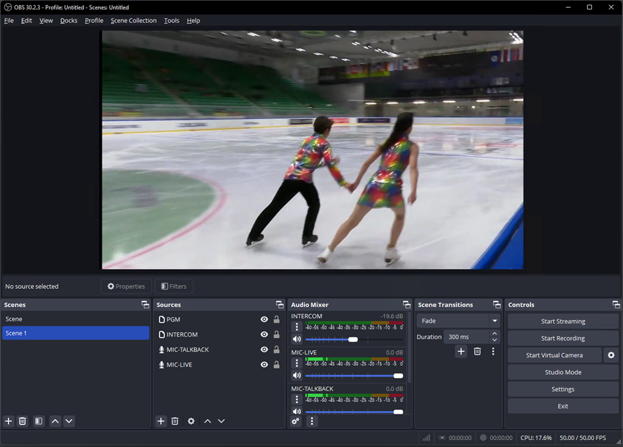Open scene filters icon in Scenes panel
The width and height of the screenshot is (623, 447).
coord(39,421)
